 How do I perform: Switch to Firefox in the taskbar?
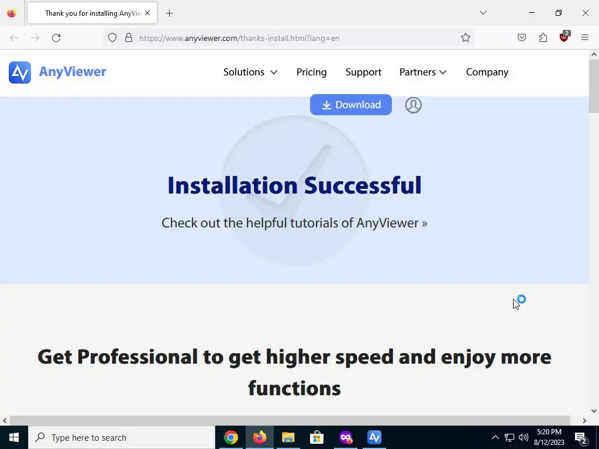click(x=259, y=437)
